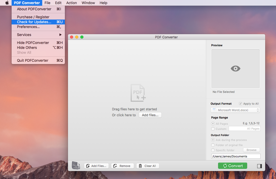Click the 'Preview' heading
The image size is (276, 179).
pyautogui.click(x=217, y=45)
